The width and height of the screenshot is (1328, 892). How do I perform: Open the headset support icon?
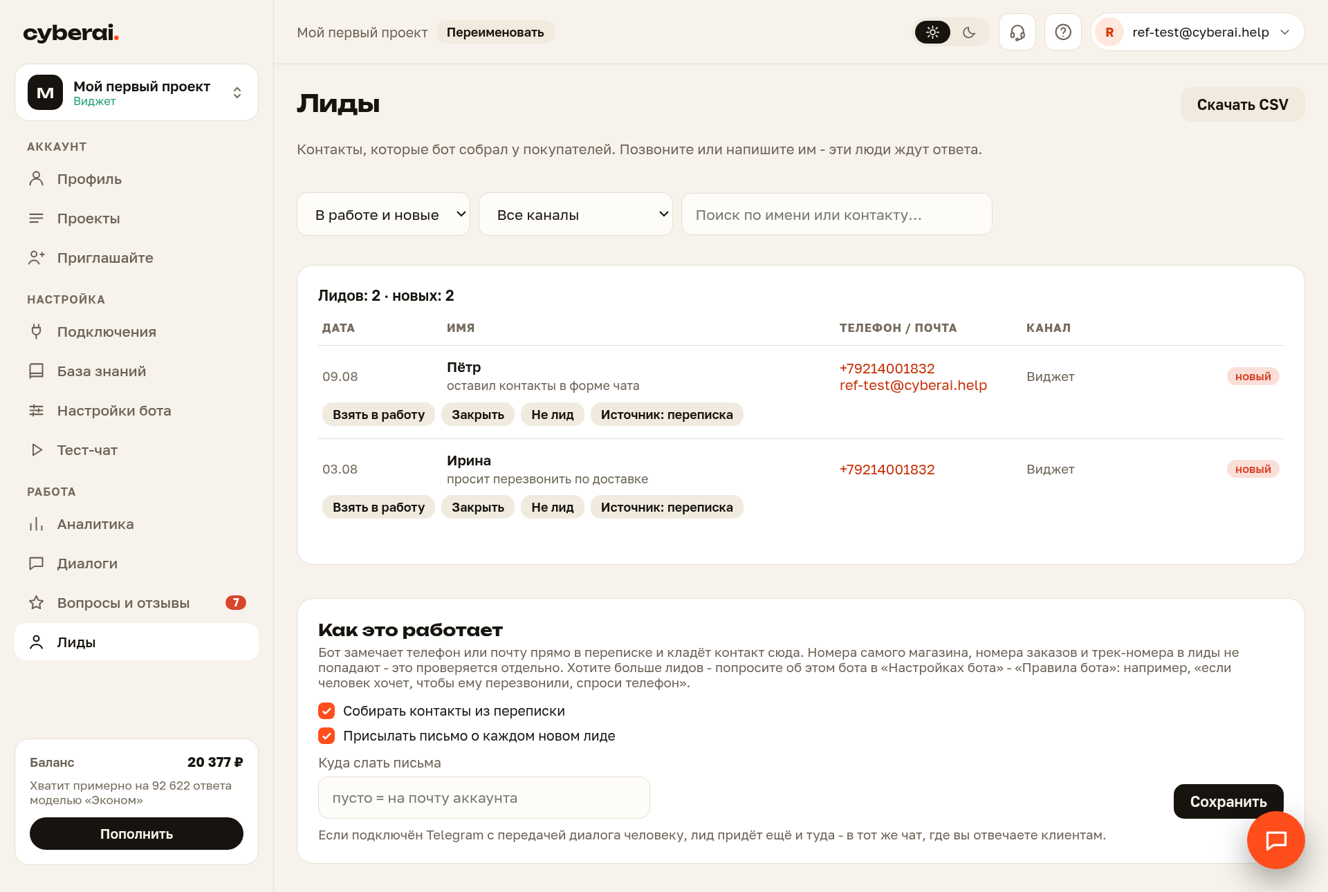1017,32
